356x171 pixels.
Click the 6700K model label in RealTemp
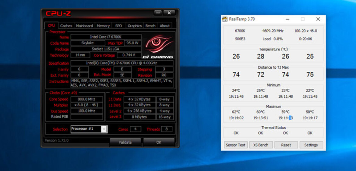pyautogui.click(x=240, y=31)
